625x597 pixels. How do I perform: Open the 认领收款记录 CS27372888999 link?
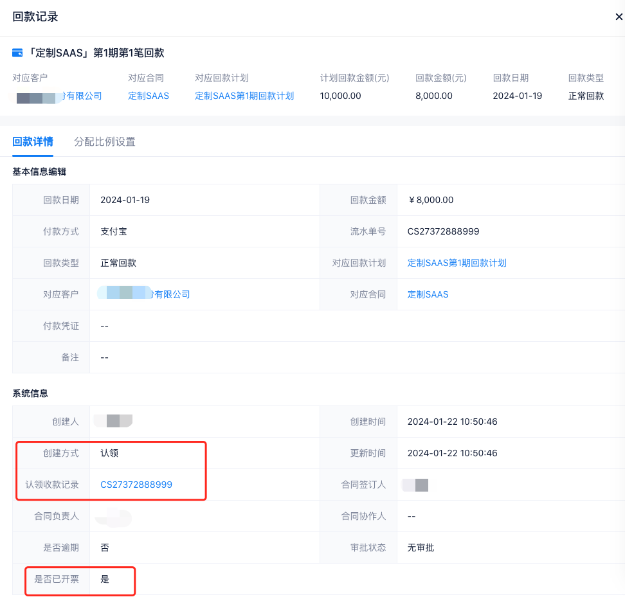click(x=136, y=485)
